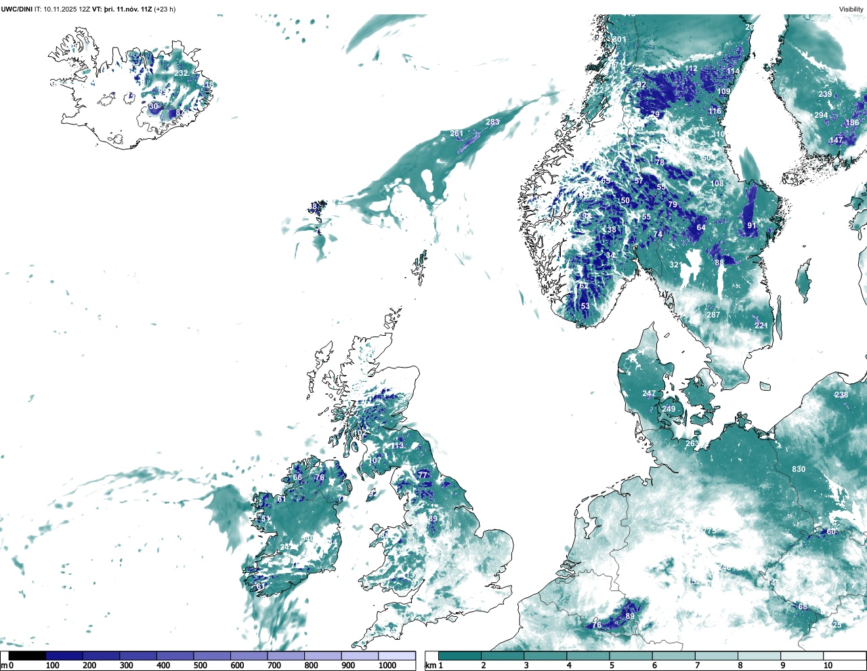Screen dimensions: 867x671
Task: Click the '108' value over central Sweden
Action: click(x=717, y=183)
